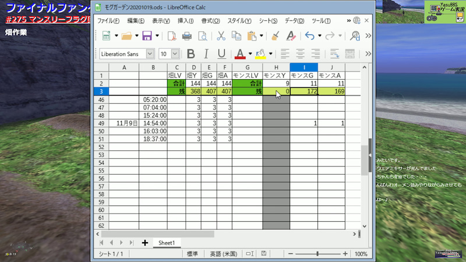
Task: Click the Clear Direct Formatting icon
Action: coord(291,36)
